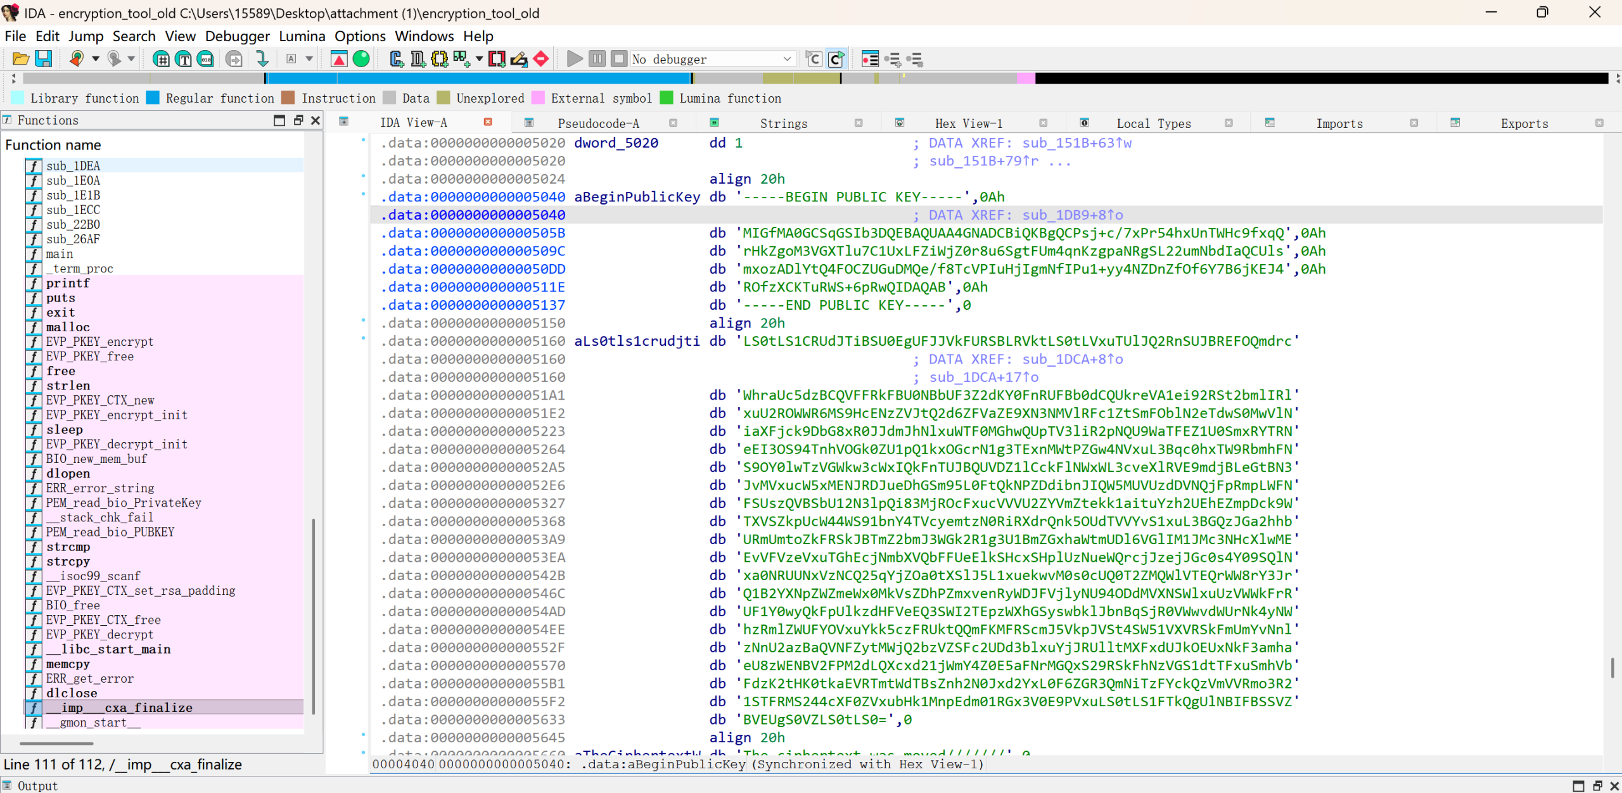Click the start process play button
Viewport: 1622px width, 793px height.
point(574,59)
